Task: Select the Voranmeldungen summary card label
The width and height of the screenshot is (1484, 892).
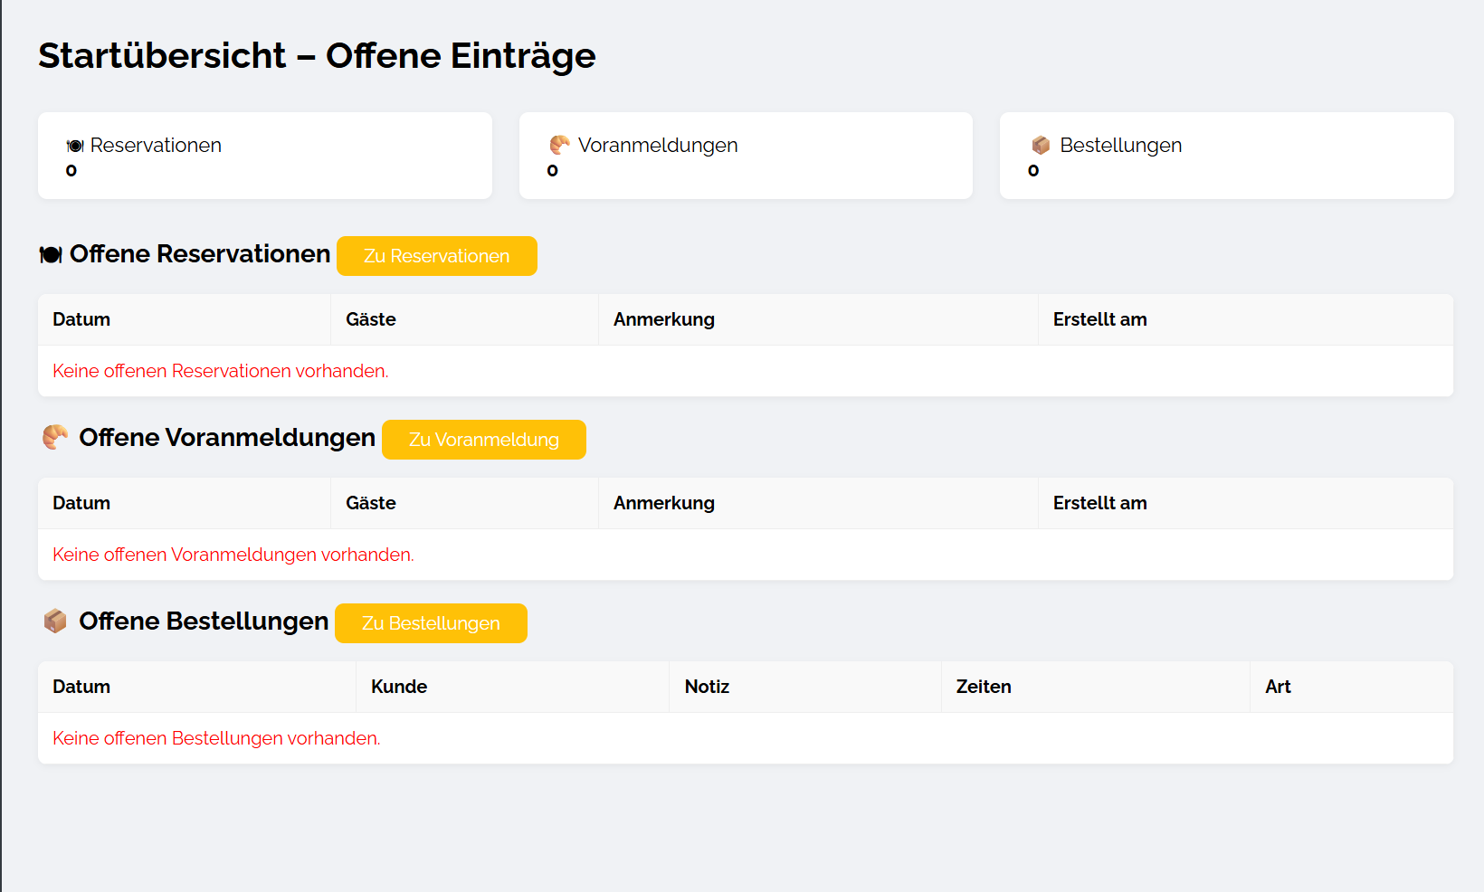Action: 658,145
